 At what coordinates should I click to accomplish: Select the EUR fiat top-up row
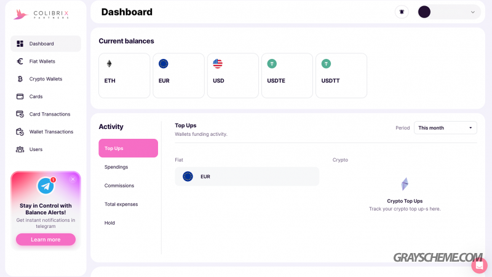pos(247,176)
